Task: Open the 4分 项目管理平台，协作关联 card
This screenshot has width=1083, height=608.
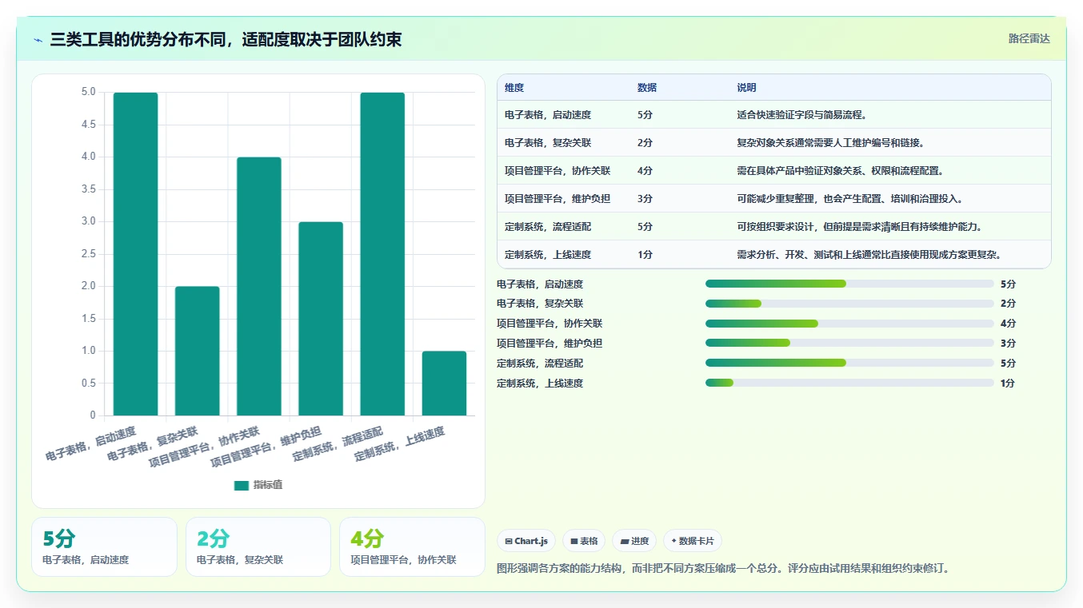Action: click(412, 546)
